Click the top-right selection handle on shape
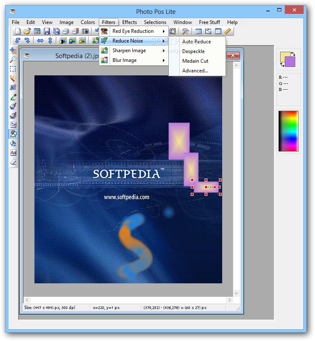The image size is (315, 341). click(220, 180)
